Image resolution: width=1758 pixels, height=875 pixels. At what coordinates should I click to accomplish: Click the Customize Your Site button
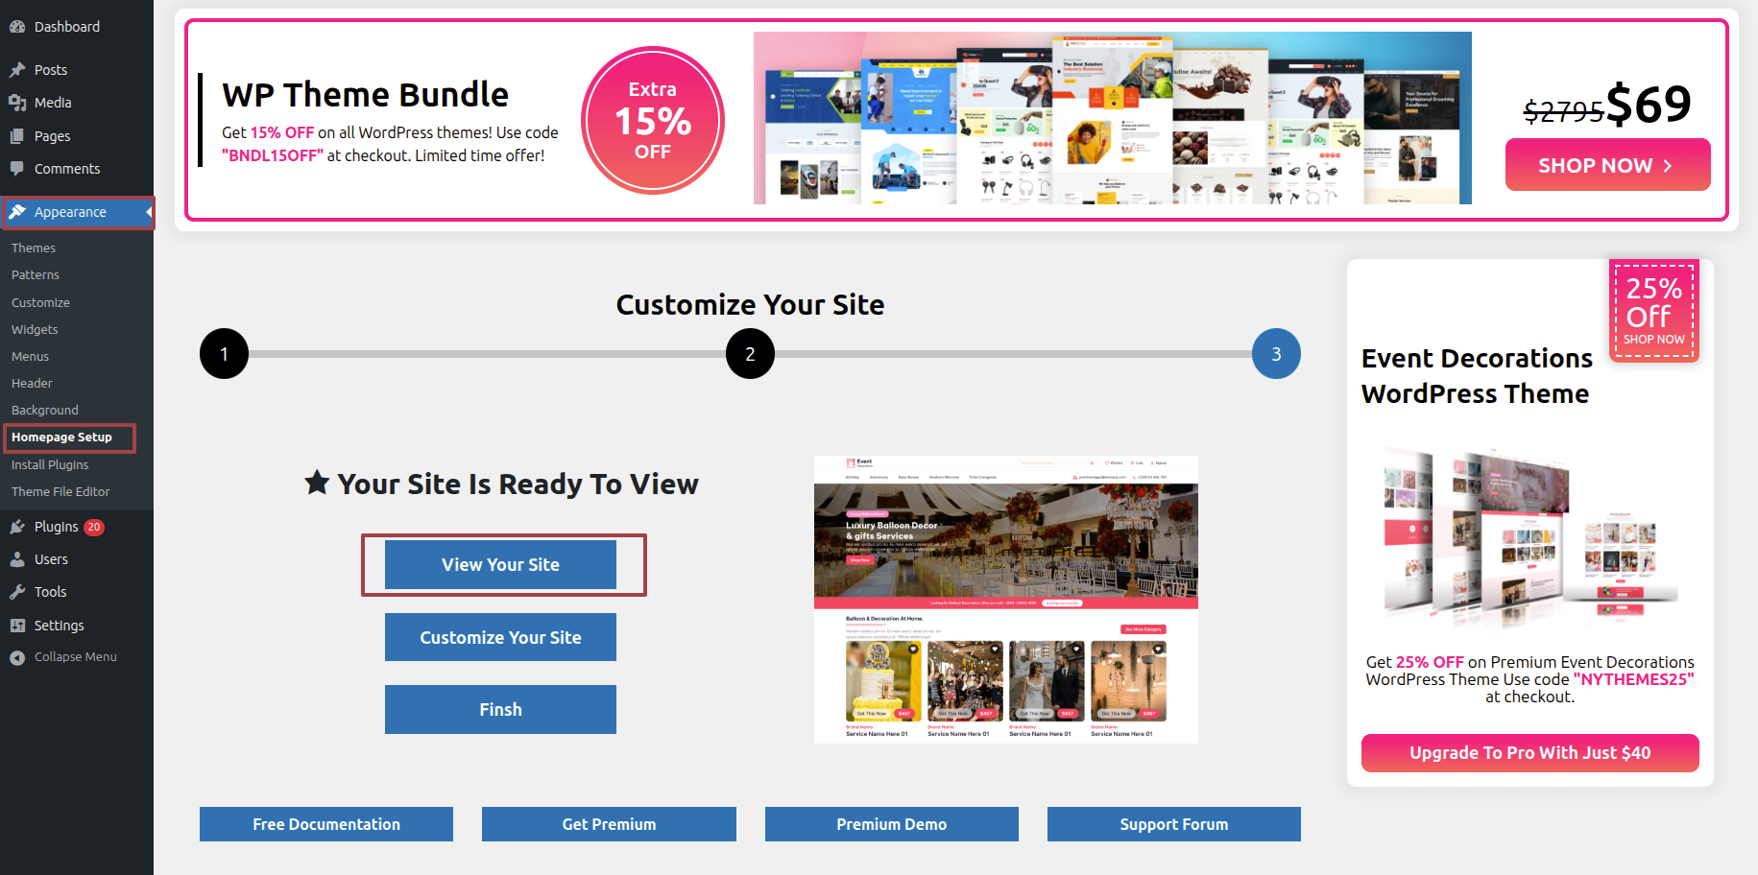[x=500, y=637]
